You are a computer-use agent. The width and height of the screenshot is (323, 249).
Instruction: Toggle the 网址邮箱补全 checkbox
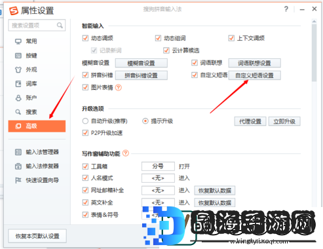(x=85, y=190)
